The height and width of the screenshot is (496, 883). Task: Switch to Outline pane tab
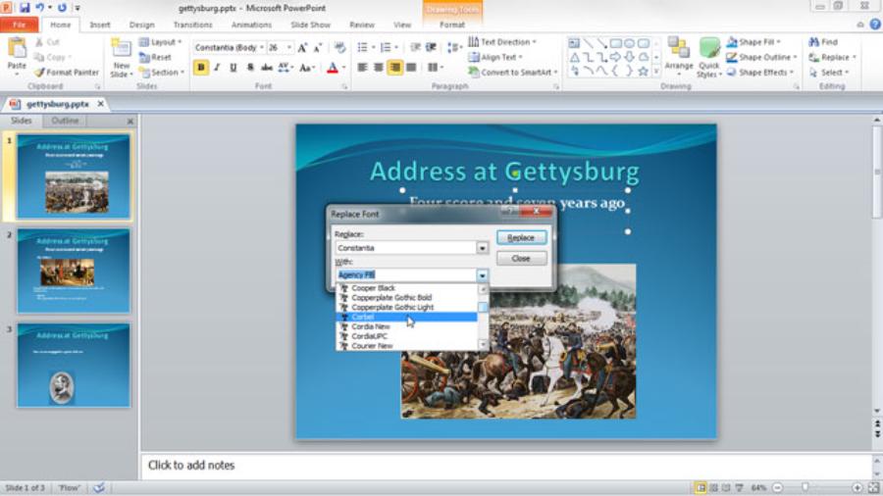(x=65, y=121)
